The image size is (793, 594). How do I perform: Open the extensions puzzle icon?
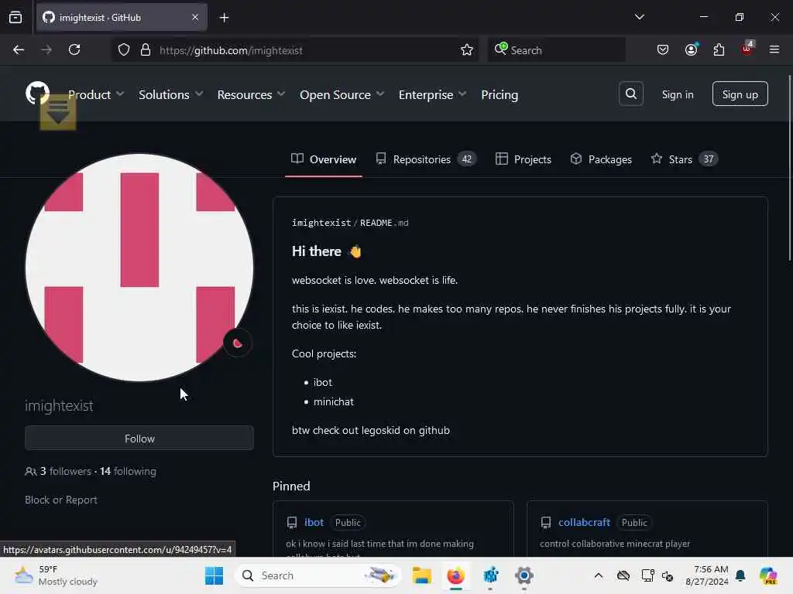(719, 50)
